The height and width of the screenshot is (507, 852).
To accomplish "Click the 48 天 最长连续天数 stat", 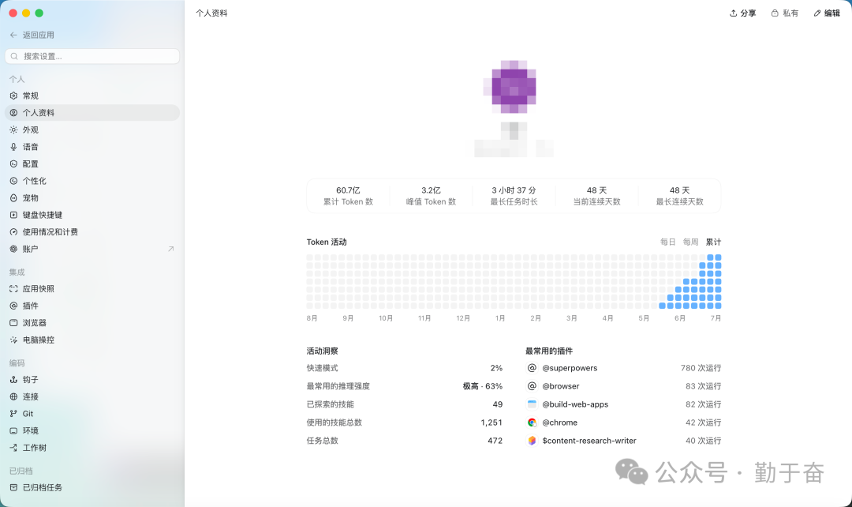I will point(680,196).
